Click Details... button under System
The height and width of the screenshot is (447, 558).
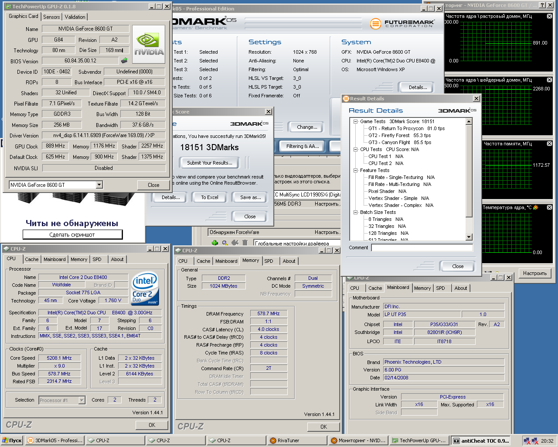point(418,87)
